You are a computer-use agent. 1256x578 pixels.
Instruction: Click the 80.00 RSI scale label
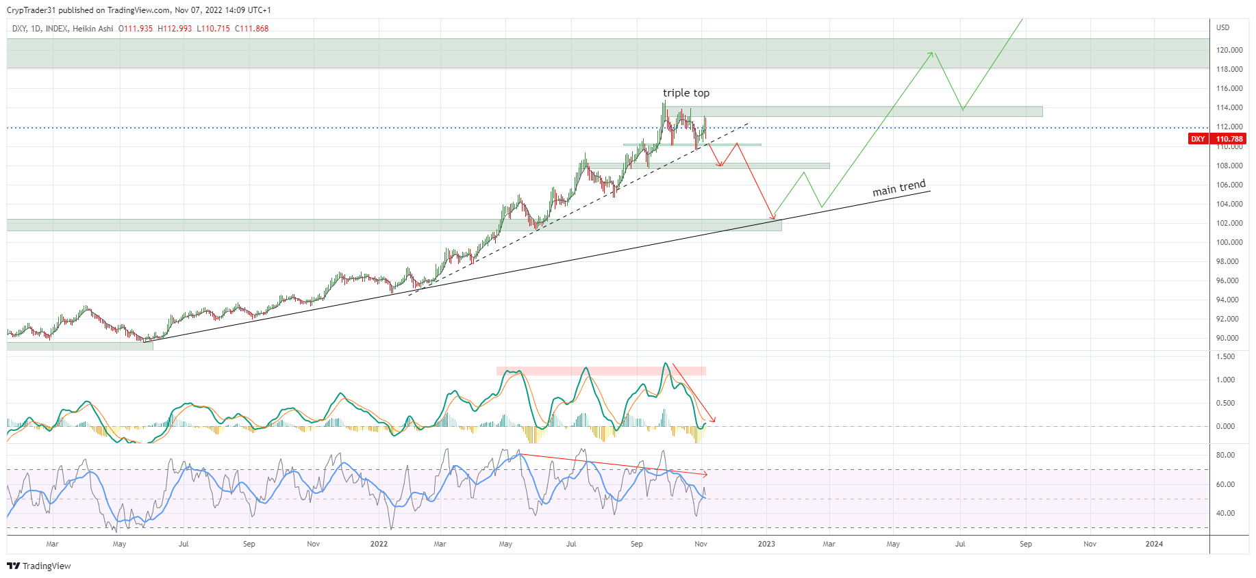pyautogui.click(x=1226, y=455)
